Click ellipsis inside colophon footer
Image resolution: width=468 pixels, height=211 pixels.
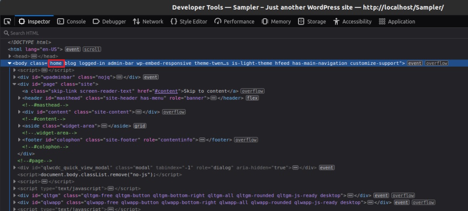[202, 140]
